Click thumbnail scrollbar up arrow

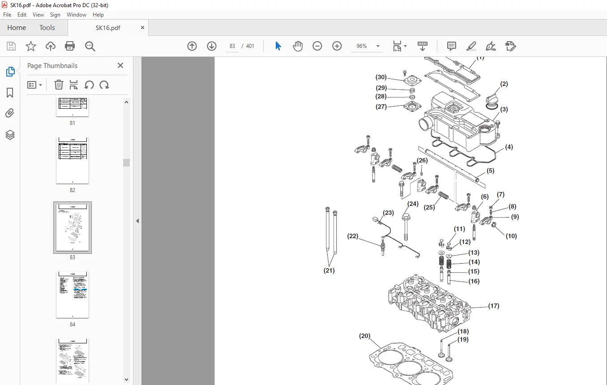126,102
